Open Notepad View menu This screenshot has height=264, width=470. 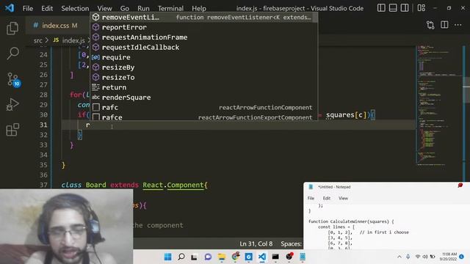(x=343, y=198)
